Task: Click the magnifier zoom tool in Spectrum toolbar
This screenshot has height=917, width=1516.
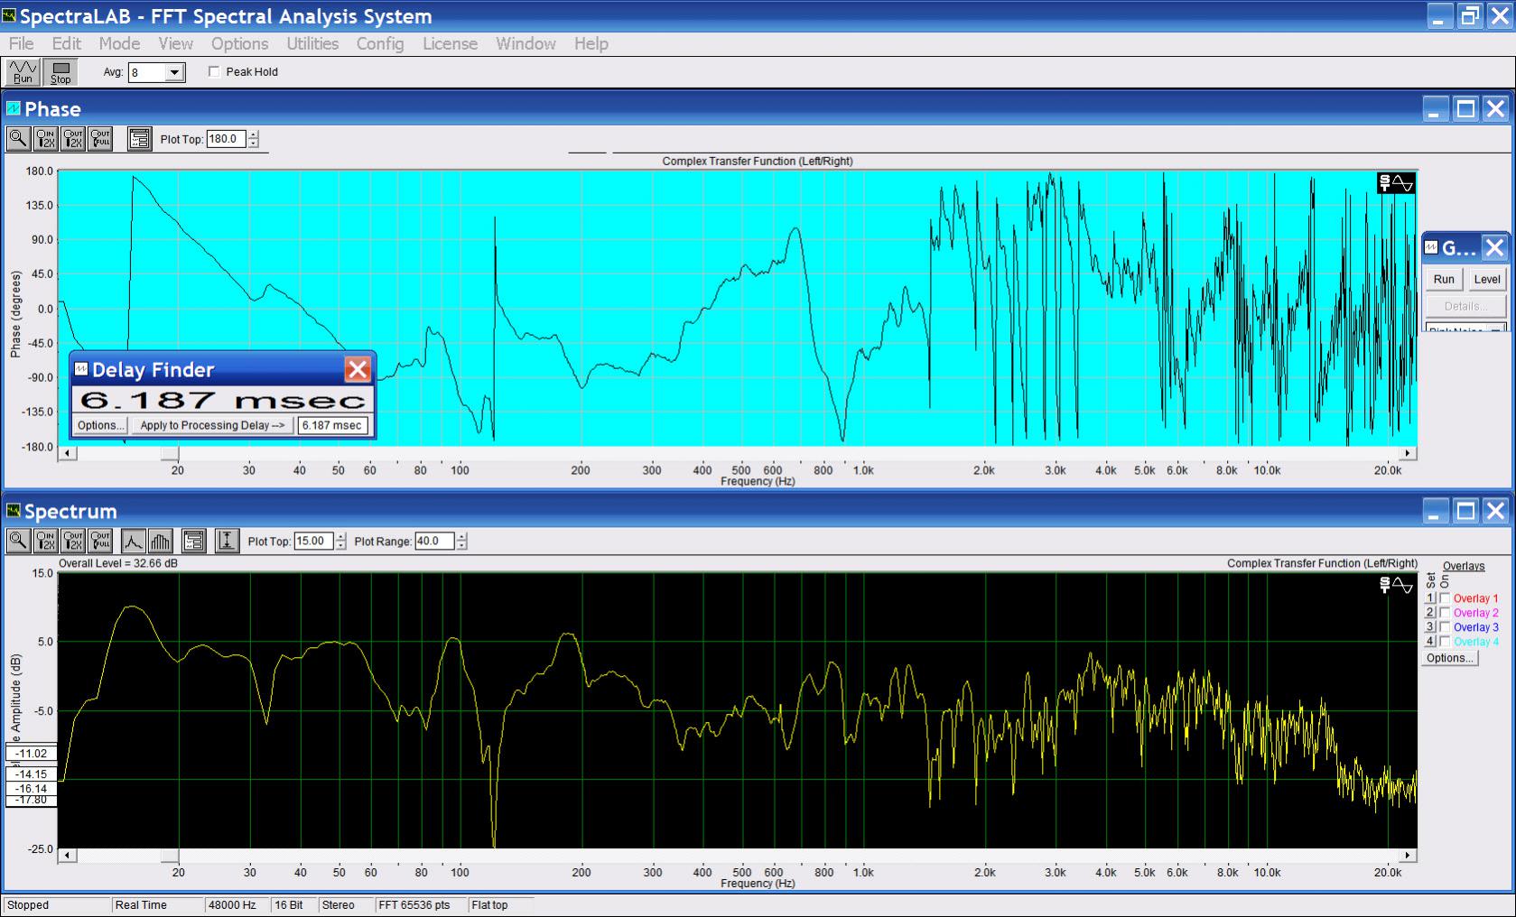Action: (x=17, y=542)
